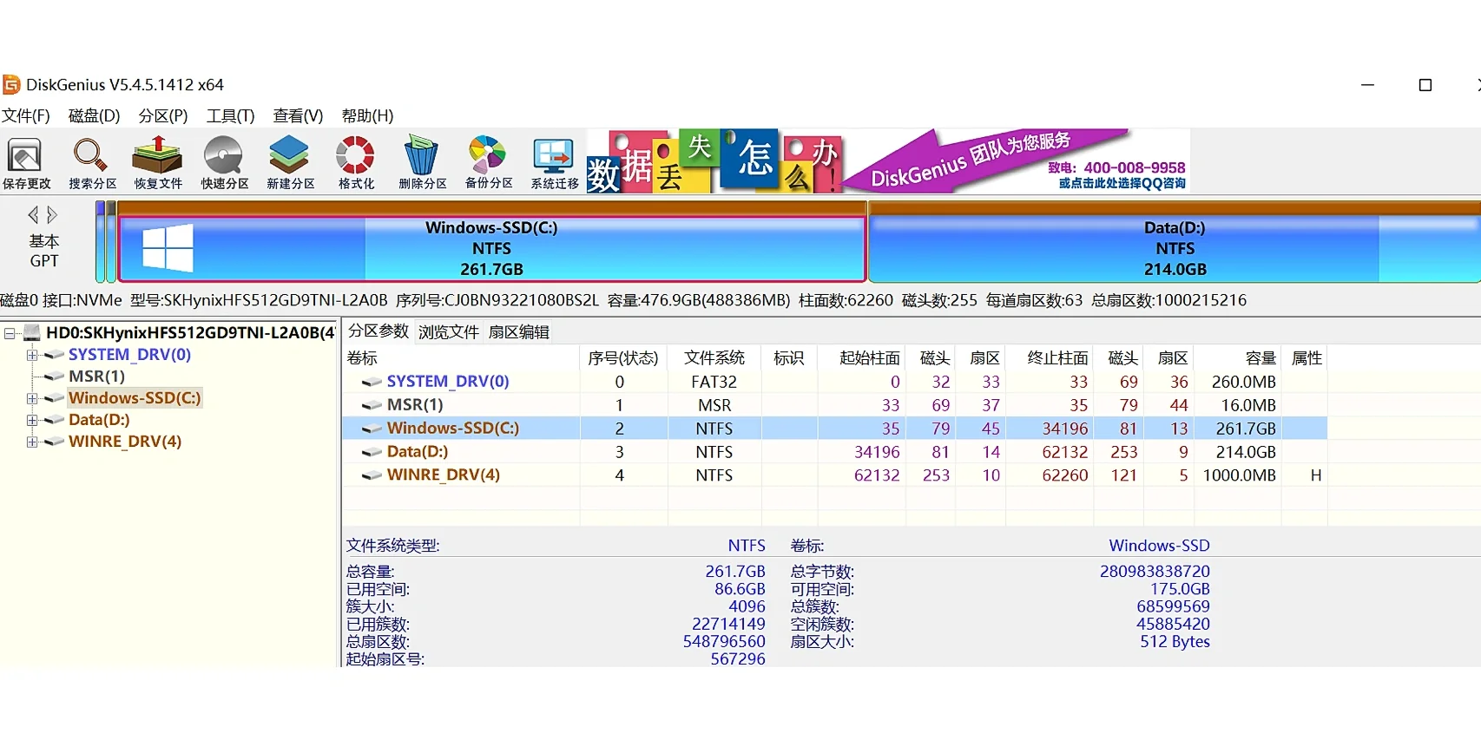Image resolution: width=1481 pixels, height=740 pixels.
Task: Select HD0:SKHynix disk in the tree
Action: (x=190, y=332)
